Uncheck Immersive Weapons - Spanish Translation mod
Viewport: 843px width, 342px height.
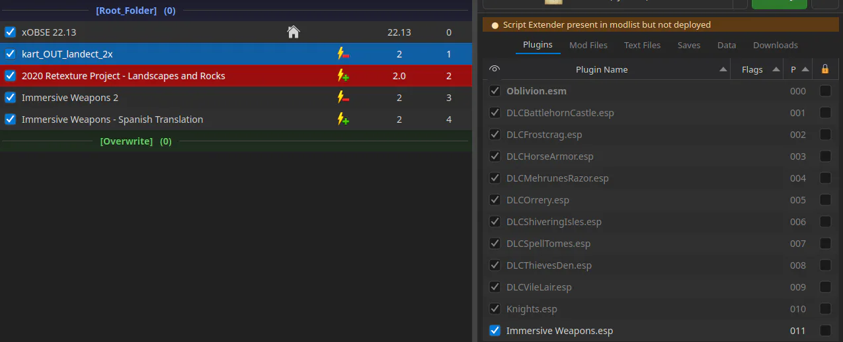10,120
